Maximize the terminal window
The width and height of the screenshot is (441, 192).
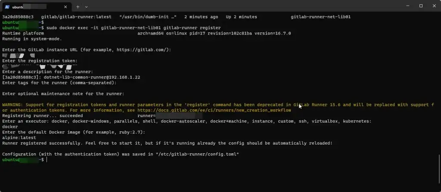click(421, 6)
